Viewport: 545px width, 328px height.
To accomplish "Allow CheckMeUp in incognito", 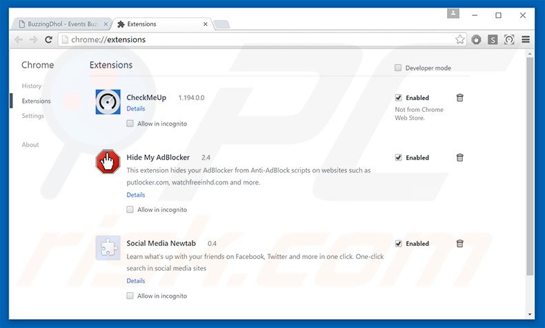I will point(130,124).
